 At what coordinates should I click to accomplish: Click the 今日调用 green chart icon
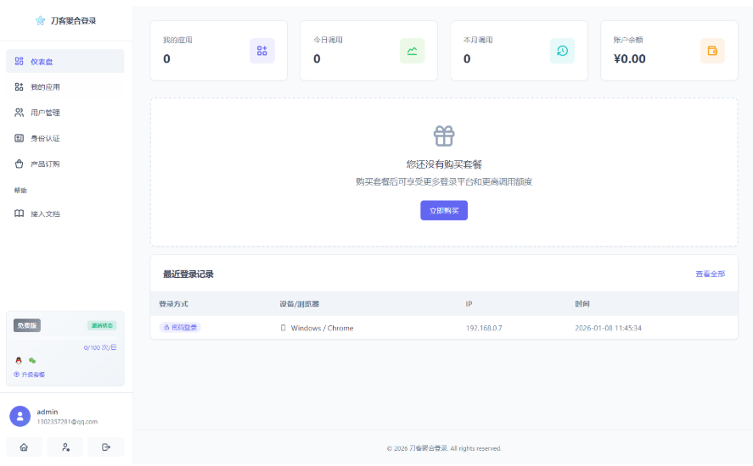coord(412,51)
